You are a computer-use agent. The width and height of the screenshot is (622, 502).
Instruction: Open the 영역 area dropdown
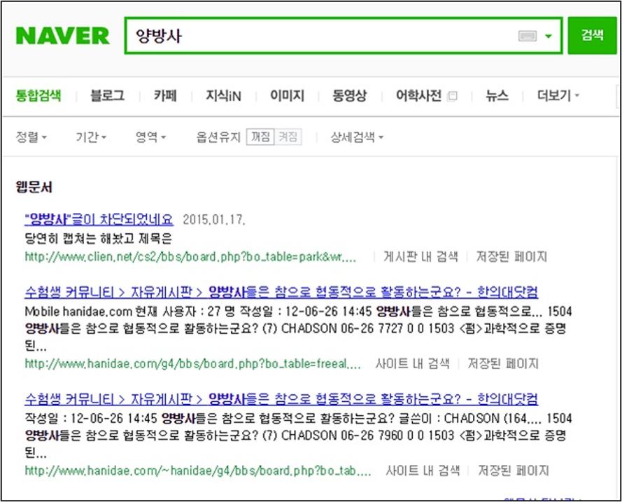[x=150, y=137]
